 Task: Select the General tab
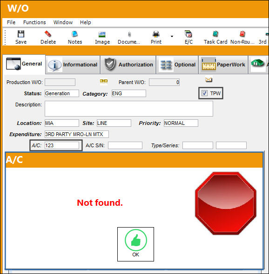click(24, 64)
